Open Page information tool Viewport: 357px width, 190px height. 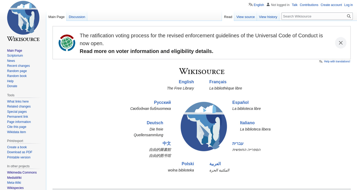click(19, 122)
